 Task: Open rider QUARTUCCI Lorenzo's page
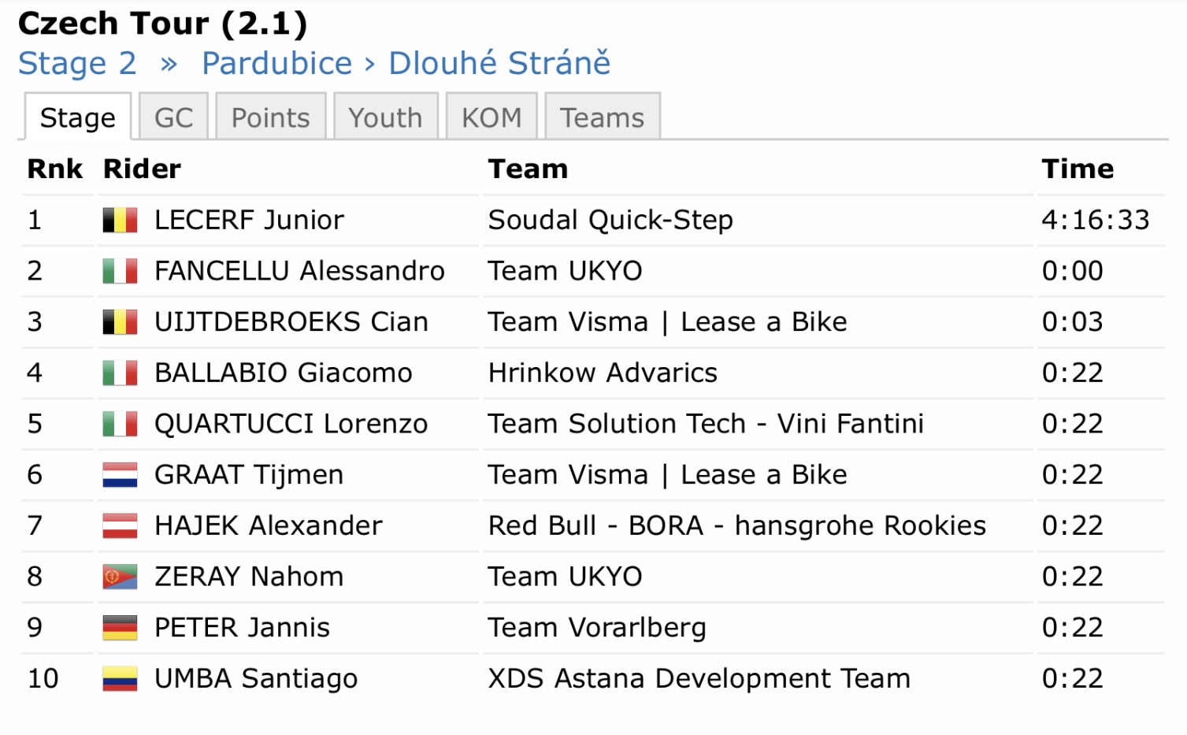point(291,424)
